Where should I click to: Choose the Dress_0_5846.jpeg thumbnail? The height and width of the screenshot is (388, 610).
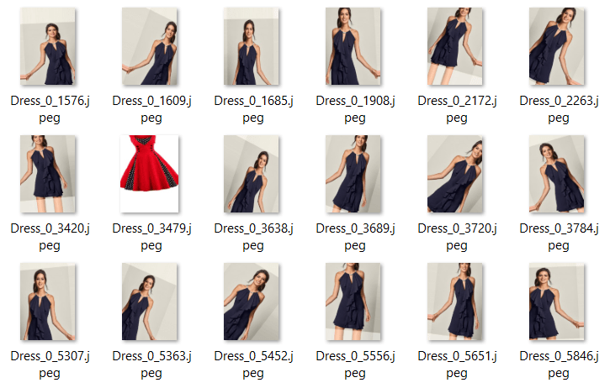point(557,301)
